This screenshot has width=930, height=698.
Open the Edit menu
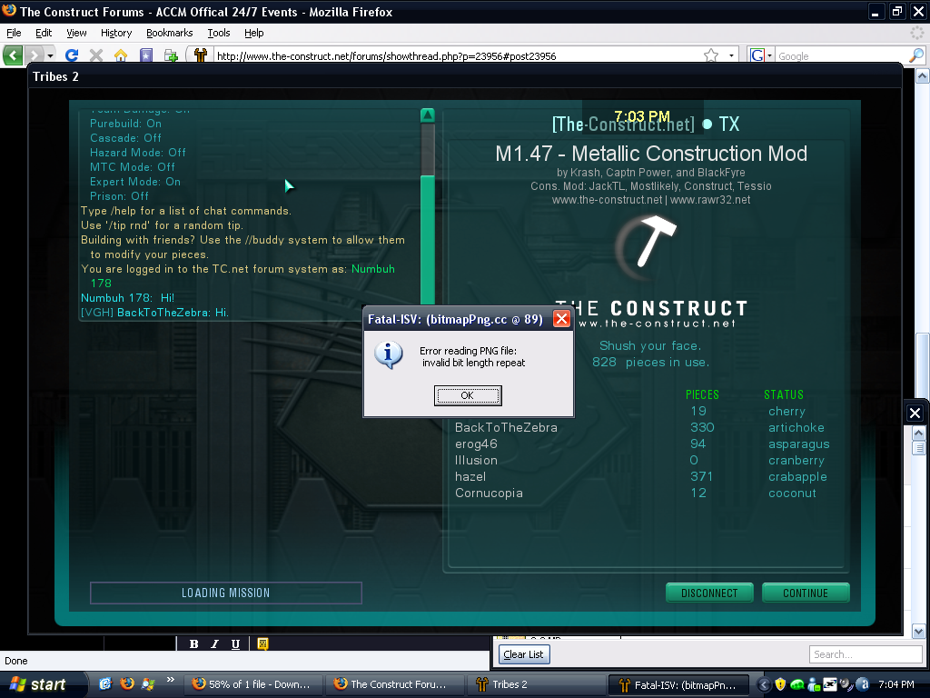pos(44,33)
